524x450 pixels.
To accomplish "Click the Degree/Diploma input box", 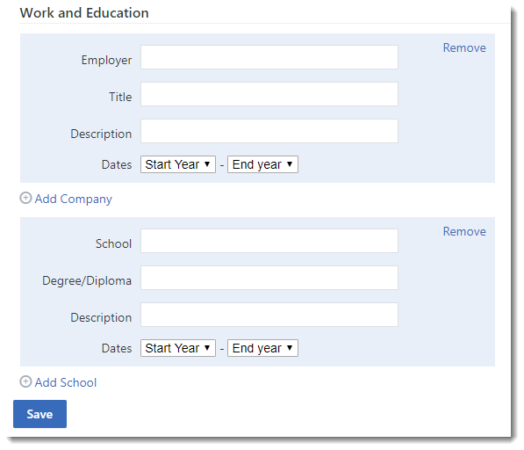I will 269,278.
